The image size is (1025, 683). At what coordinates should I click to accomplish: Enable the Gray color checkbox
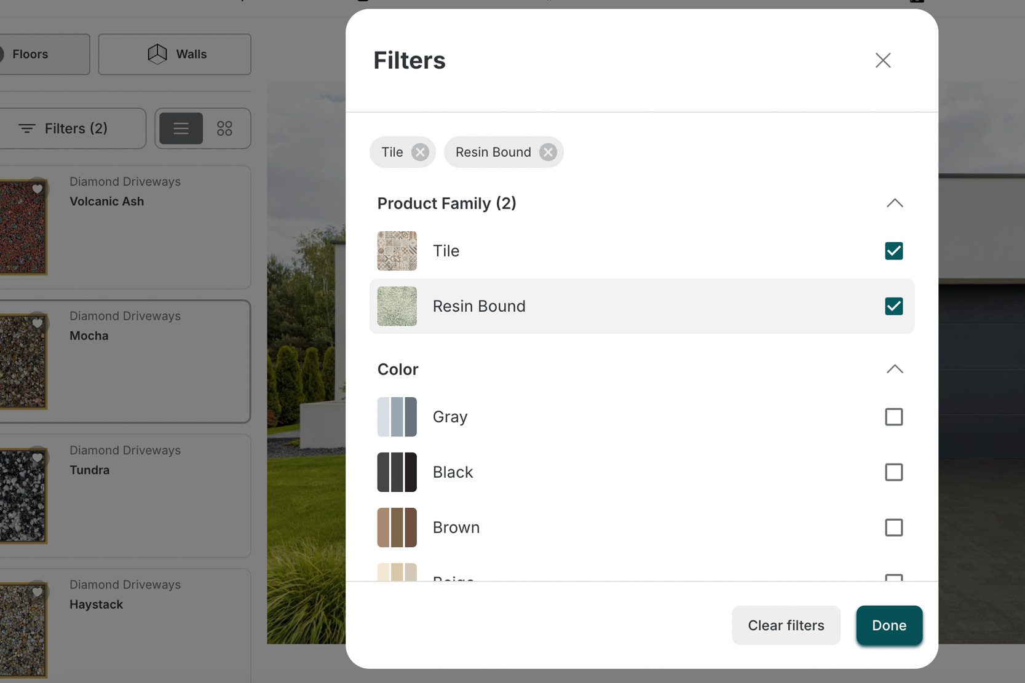click(893, 417)
